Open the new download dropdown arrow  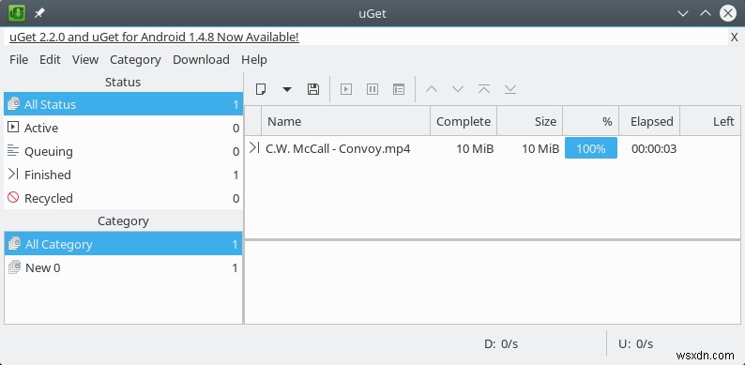pyautogui.click(x=287, y=89)
